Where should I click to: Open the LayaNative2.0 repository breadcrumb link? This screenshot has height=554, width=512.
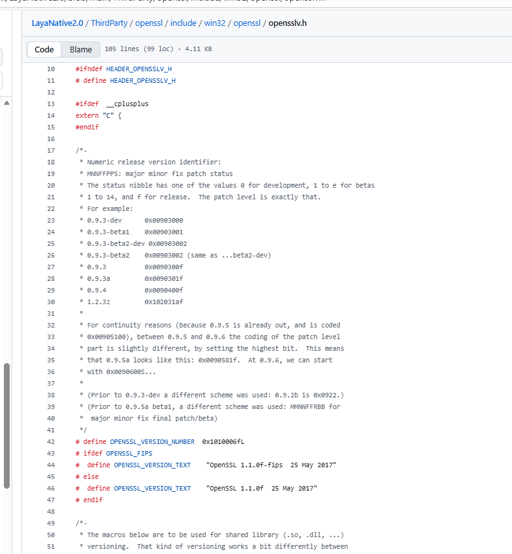tap(58, 23)
